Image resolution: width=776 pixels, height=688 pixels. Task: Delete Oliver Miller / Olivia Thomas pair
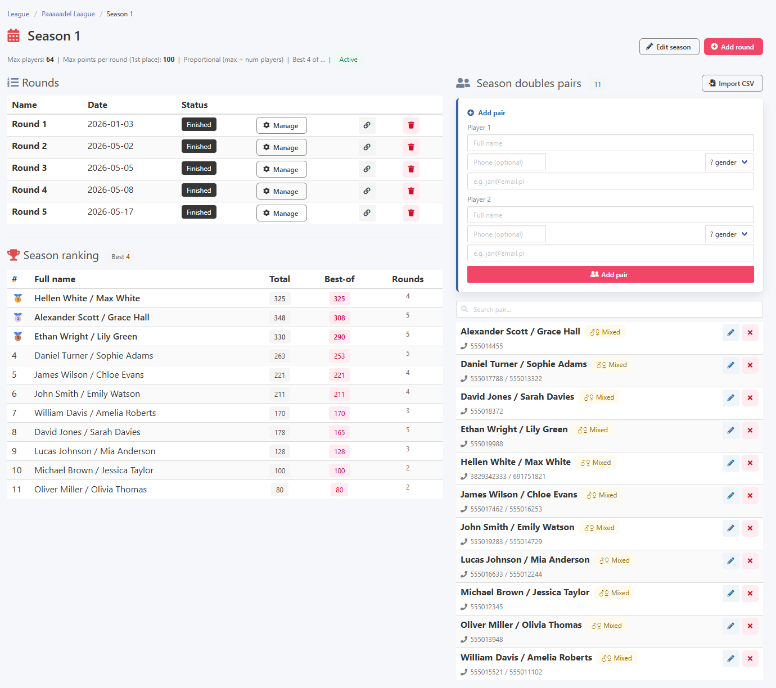click(x=750, y=626)
